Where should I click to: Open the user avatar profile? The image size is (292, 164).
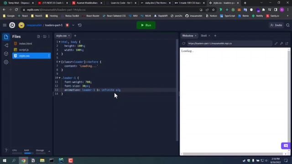[x=21, y=25]
